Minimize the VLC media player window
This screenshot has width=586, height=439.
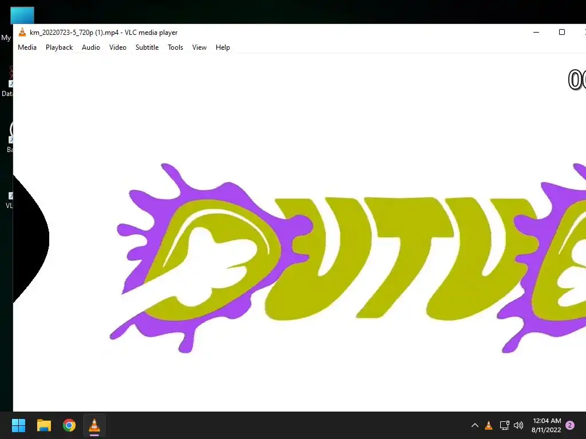[x=536, y=33]
